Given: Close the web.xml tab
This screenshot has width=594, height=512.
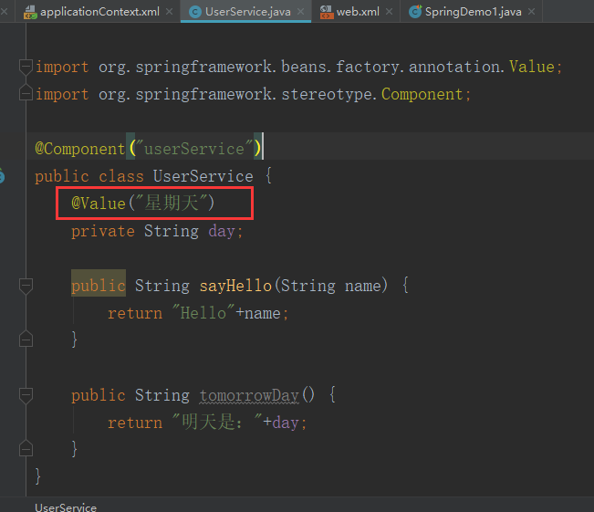Looking at the screenshot, I should 389,12.
